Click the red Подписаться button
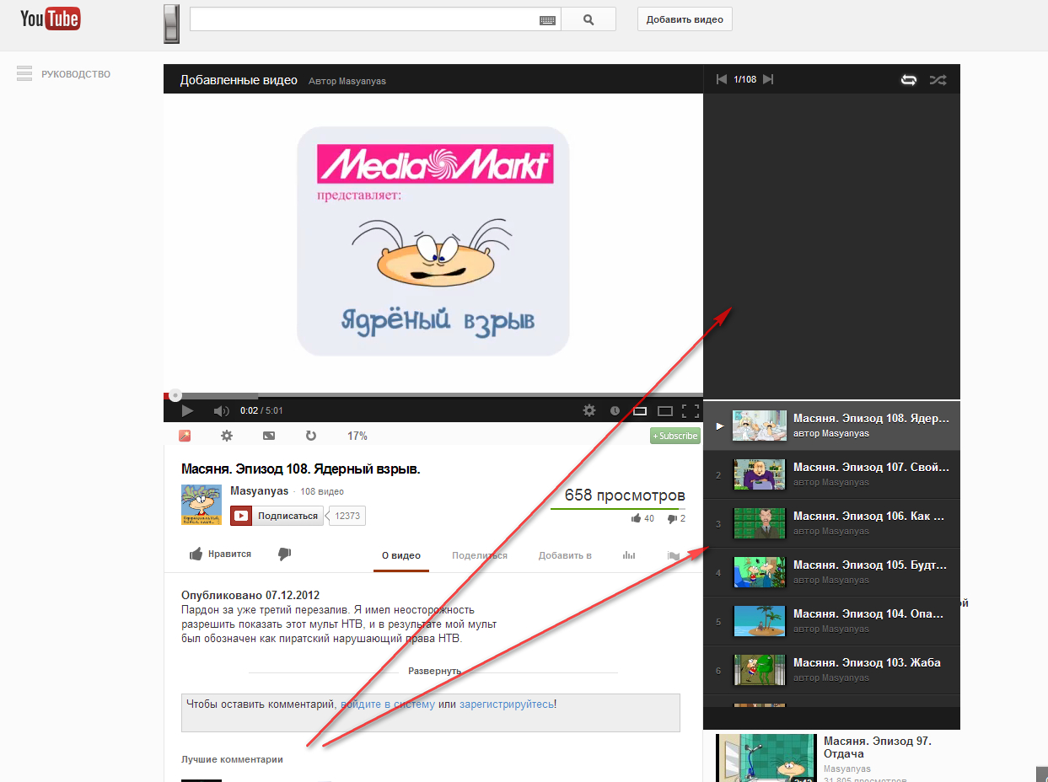The height and width of the screenshot is (782, 1048). tap(277, 516)
